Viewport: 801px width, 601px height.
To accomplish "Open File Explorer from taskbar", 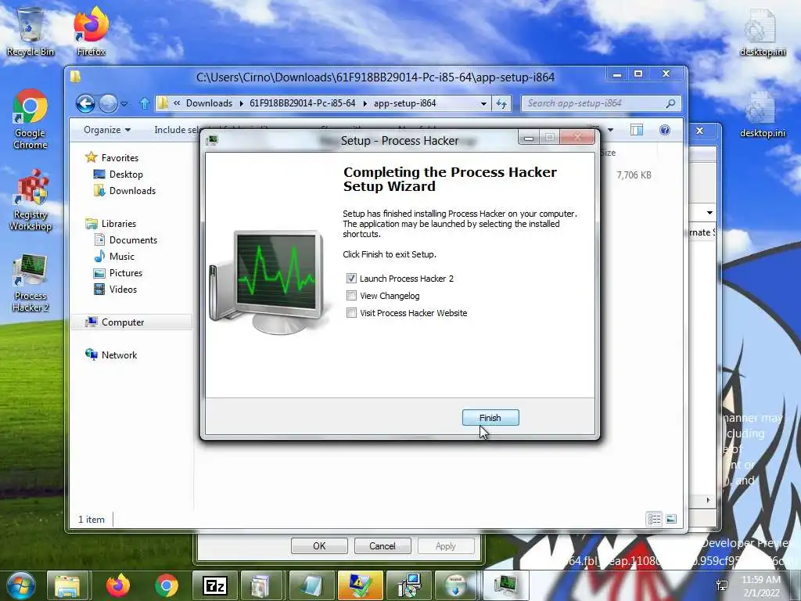I will pos(67,585).
